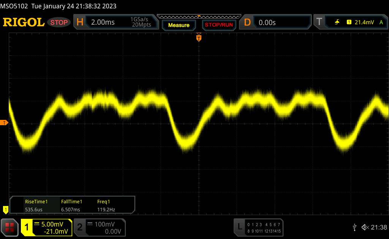The width and height of the screenshot is (389, 239).
Task: Tap the 119.2Hz frequency value
Action: 106,209
